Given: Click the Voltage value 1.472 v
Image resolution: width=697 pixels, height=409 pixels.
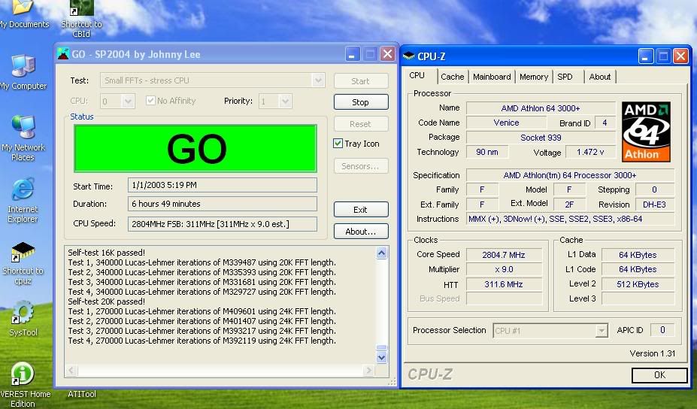Looking at the screenshot, I should tap(590, 152).
